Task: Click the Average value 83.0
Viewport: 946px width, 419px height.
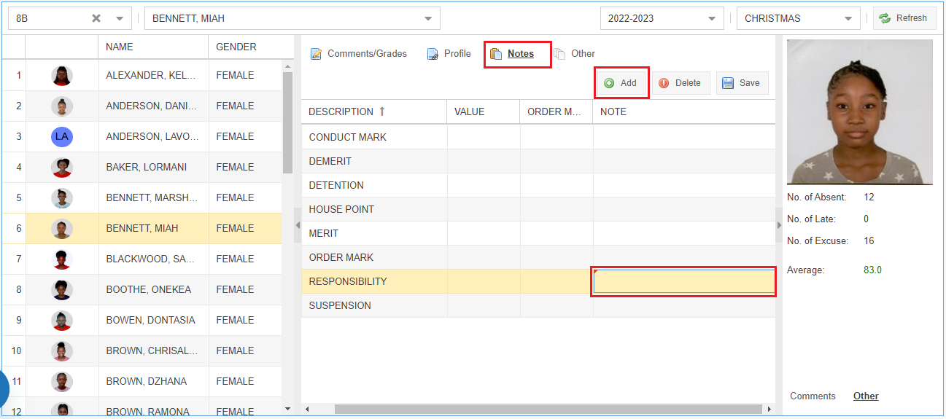Action: point(872,270)
